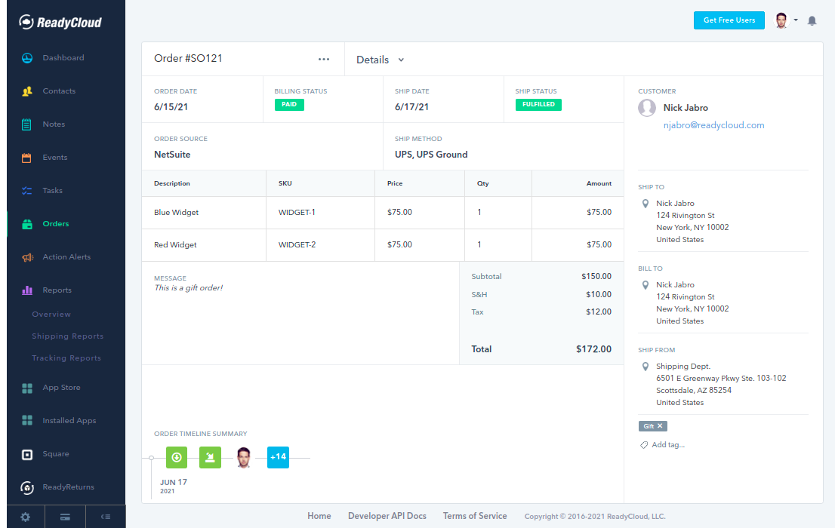Click the Get Free Users button
Screen dimensions: 835x528
729,20
